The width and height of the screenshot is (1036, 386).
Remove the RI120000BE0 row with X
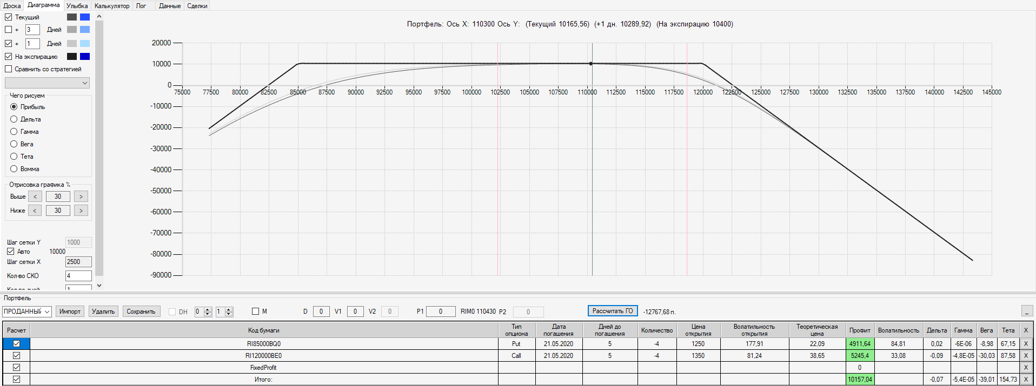[1026, 356]
